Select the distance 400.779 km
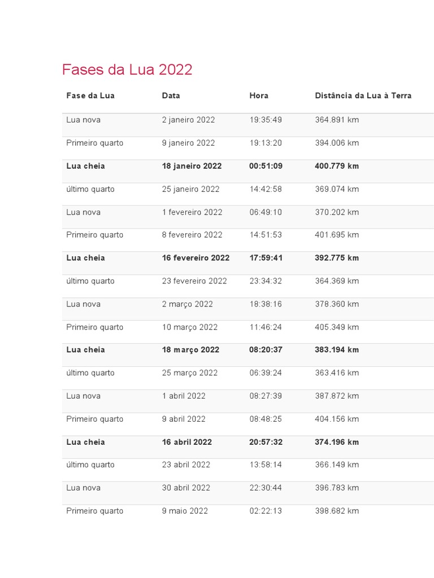434x578 pixels. tap(337, 167)
